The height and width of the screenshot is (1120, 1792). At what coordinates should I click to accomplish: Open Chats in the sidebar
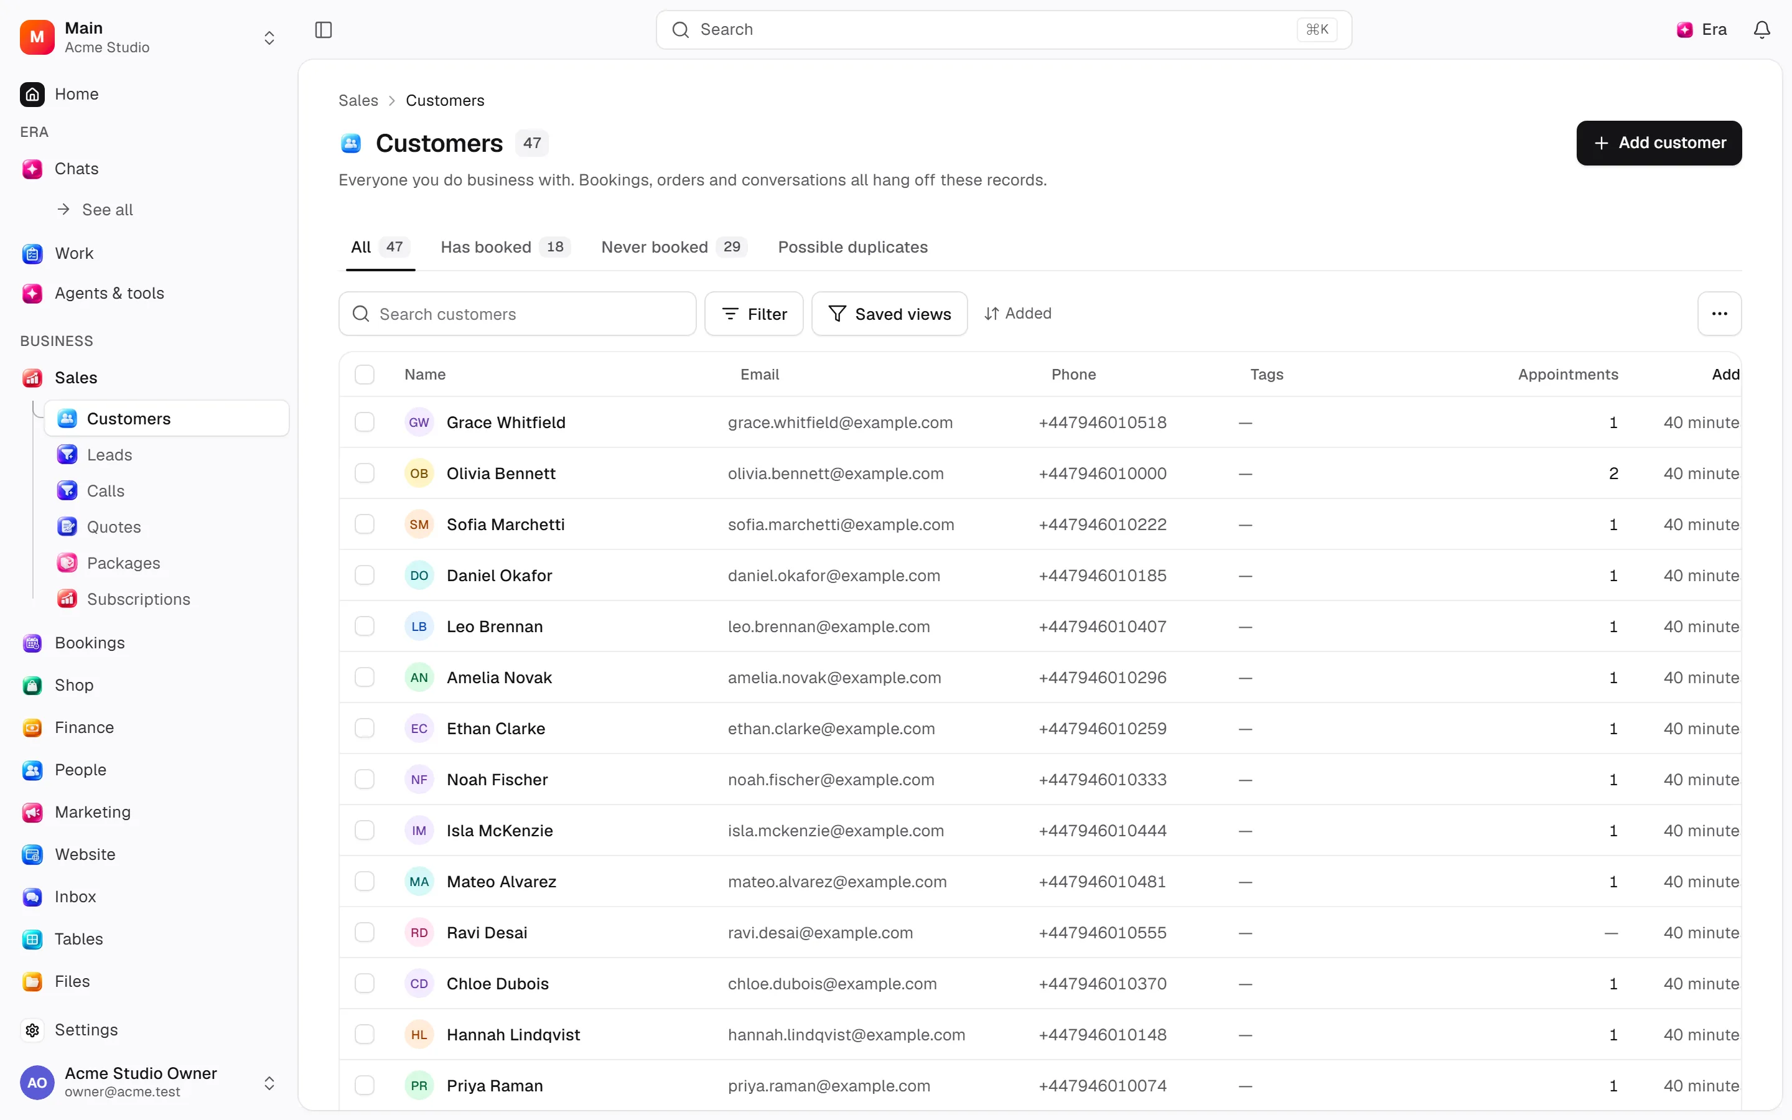click(77, 169)
